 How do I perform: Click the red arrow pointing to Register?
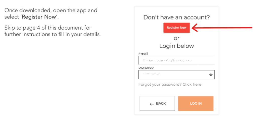point(222,28)
